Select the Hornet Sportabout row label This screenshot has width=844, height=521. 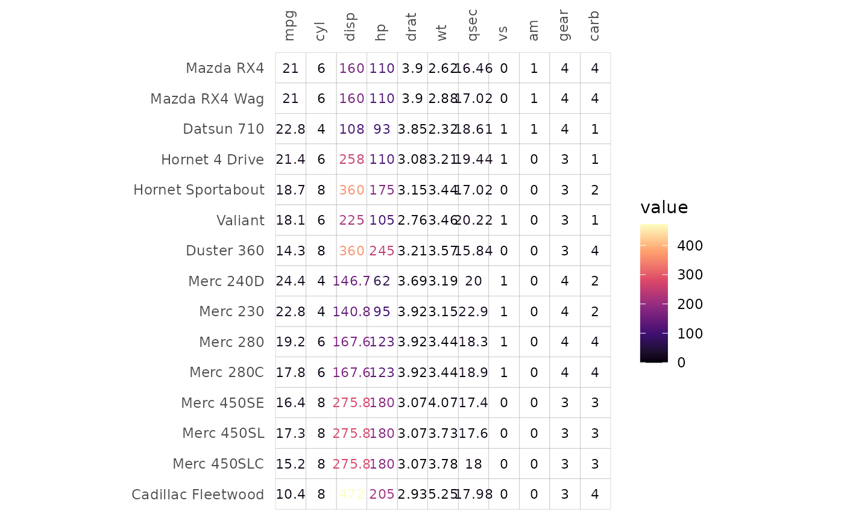coord(199,190)
